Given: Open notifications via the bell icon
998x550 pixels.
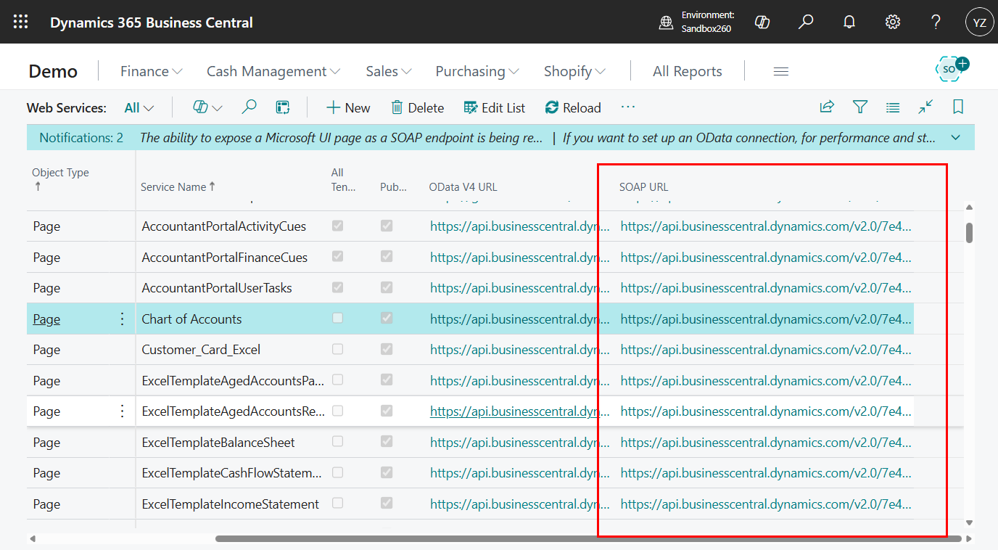Looking at the screenshot, I should point(849,22).
